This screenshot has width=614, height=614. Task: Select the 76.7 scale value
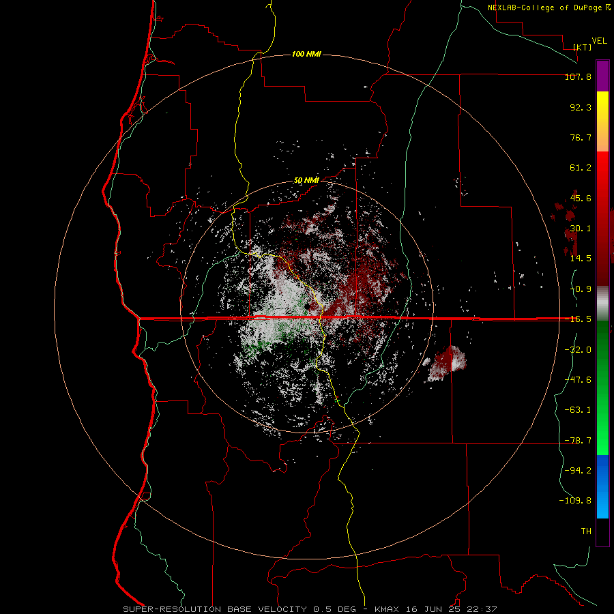(581, 137)
